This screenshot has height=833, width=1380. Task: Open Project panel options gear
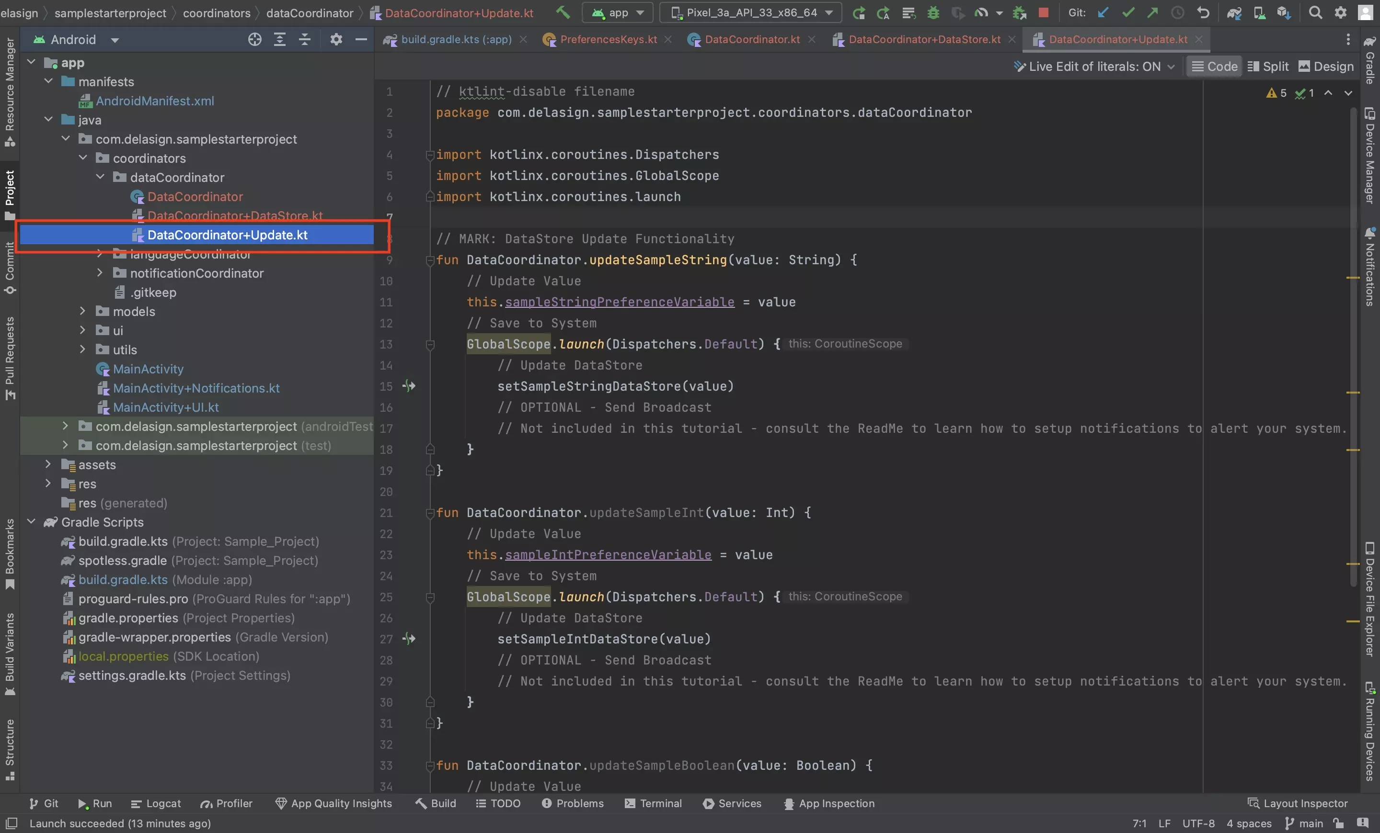tap(336, 39)
